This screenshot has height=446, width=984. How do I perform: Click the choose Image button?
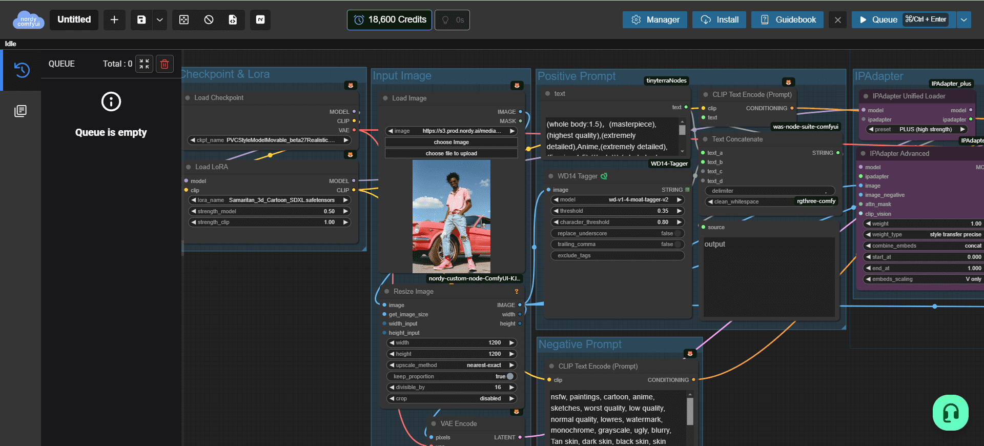coord(452,142)
